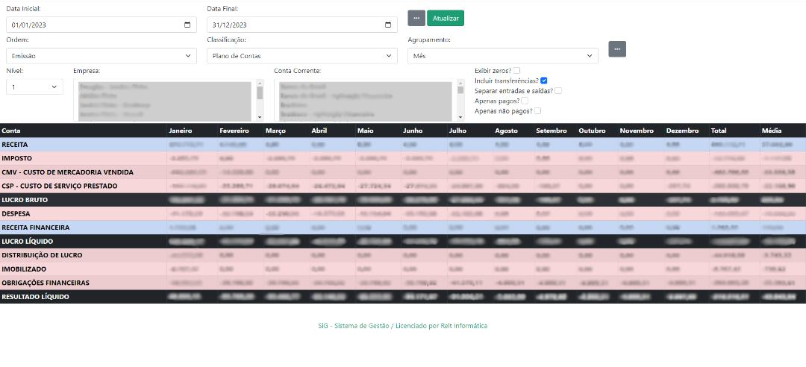Expand the Classificação dropdown

pos(302,56)
